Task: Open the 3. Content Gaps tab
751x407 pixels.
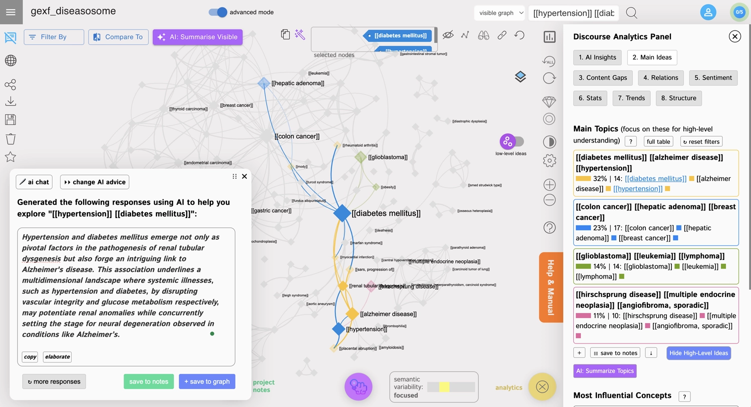Action: pyautogui.click(x=603, y=77)
